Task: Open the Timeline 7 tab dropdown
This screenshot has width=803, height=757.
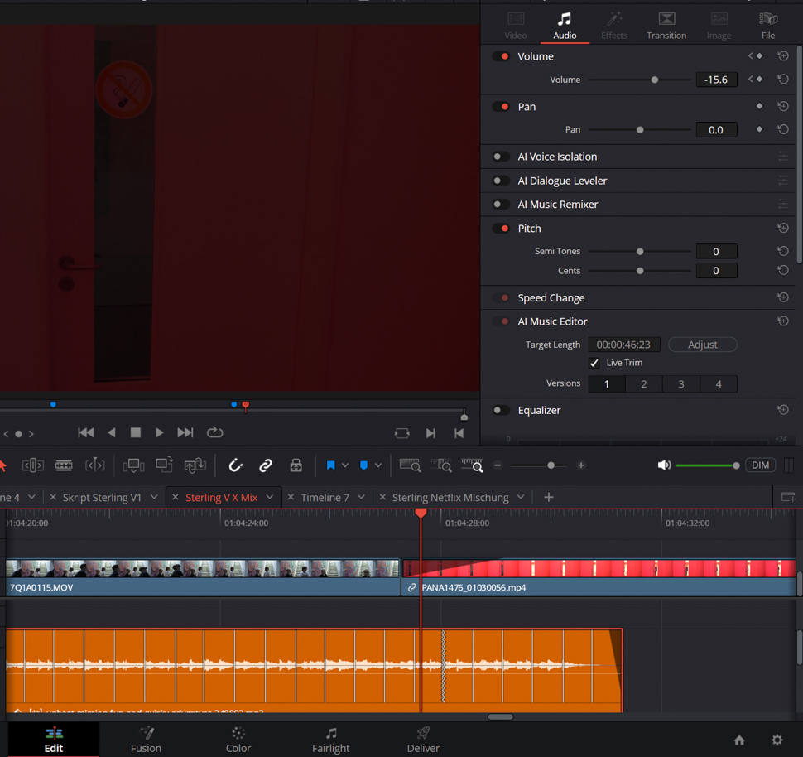Action: coord(361,497)
